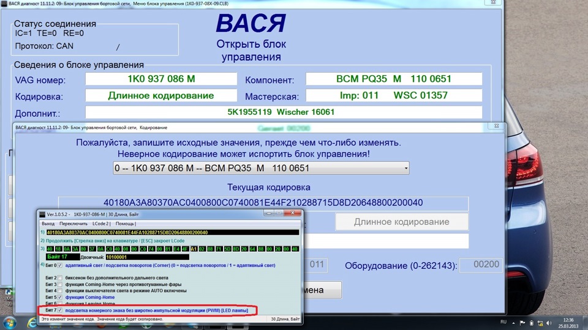
Task: Click the Компонент value BCM PQ35 M 110 0651
Action: point(394,79)
